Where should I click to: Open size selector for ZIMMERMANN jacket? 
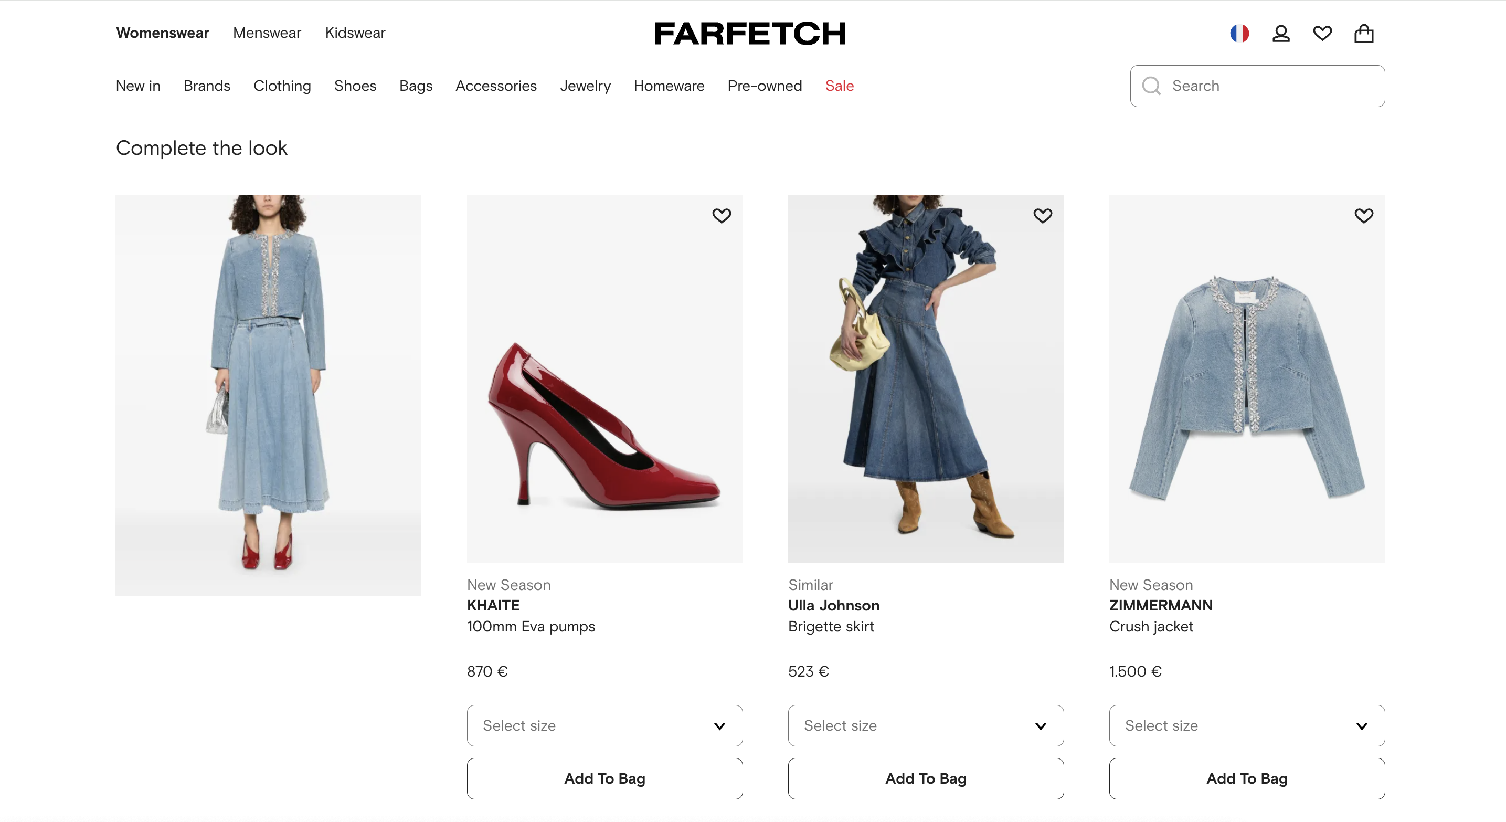[1246, 725]
